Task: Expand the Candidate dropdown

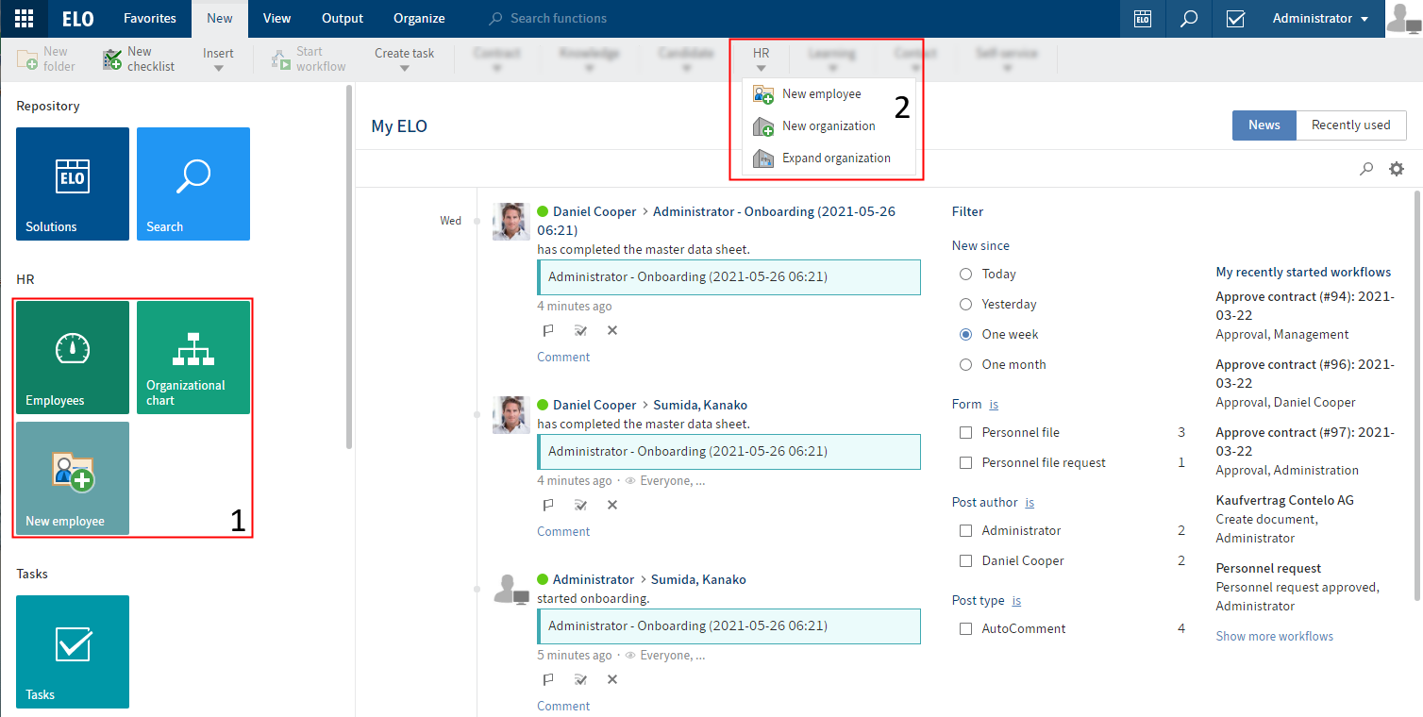Action: (686, 59)
